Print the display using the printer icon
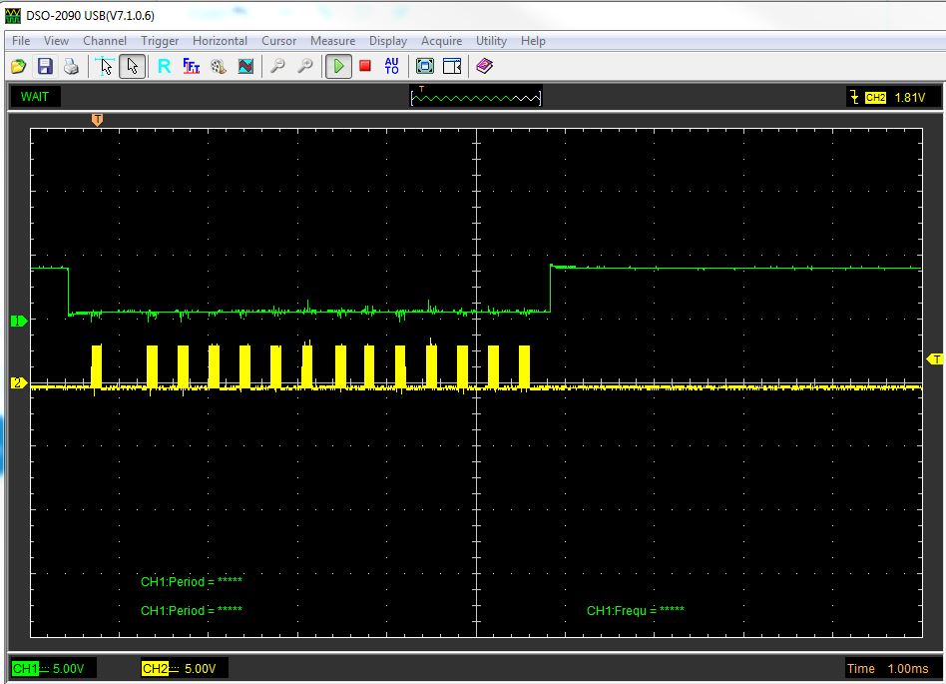The image size is (946, 684). pos(71,66)
